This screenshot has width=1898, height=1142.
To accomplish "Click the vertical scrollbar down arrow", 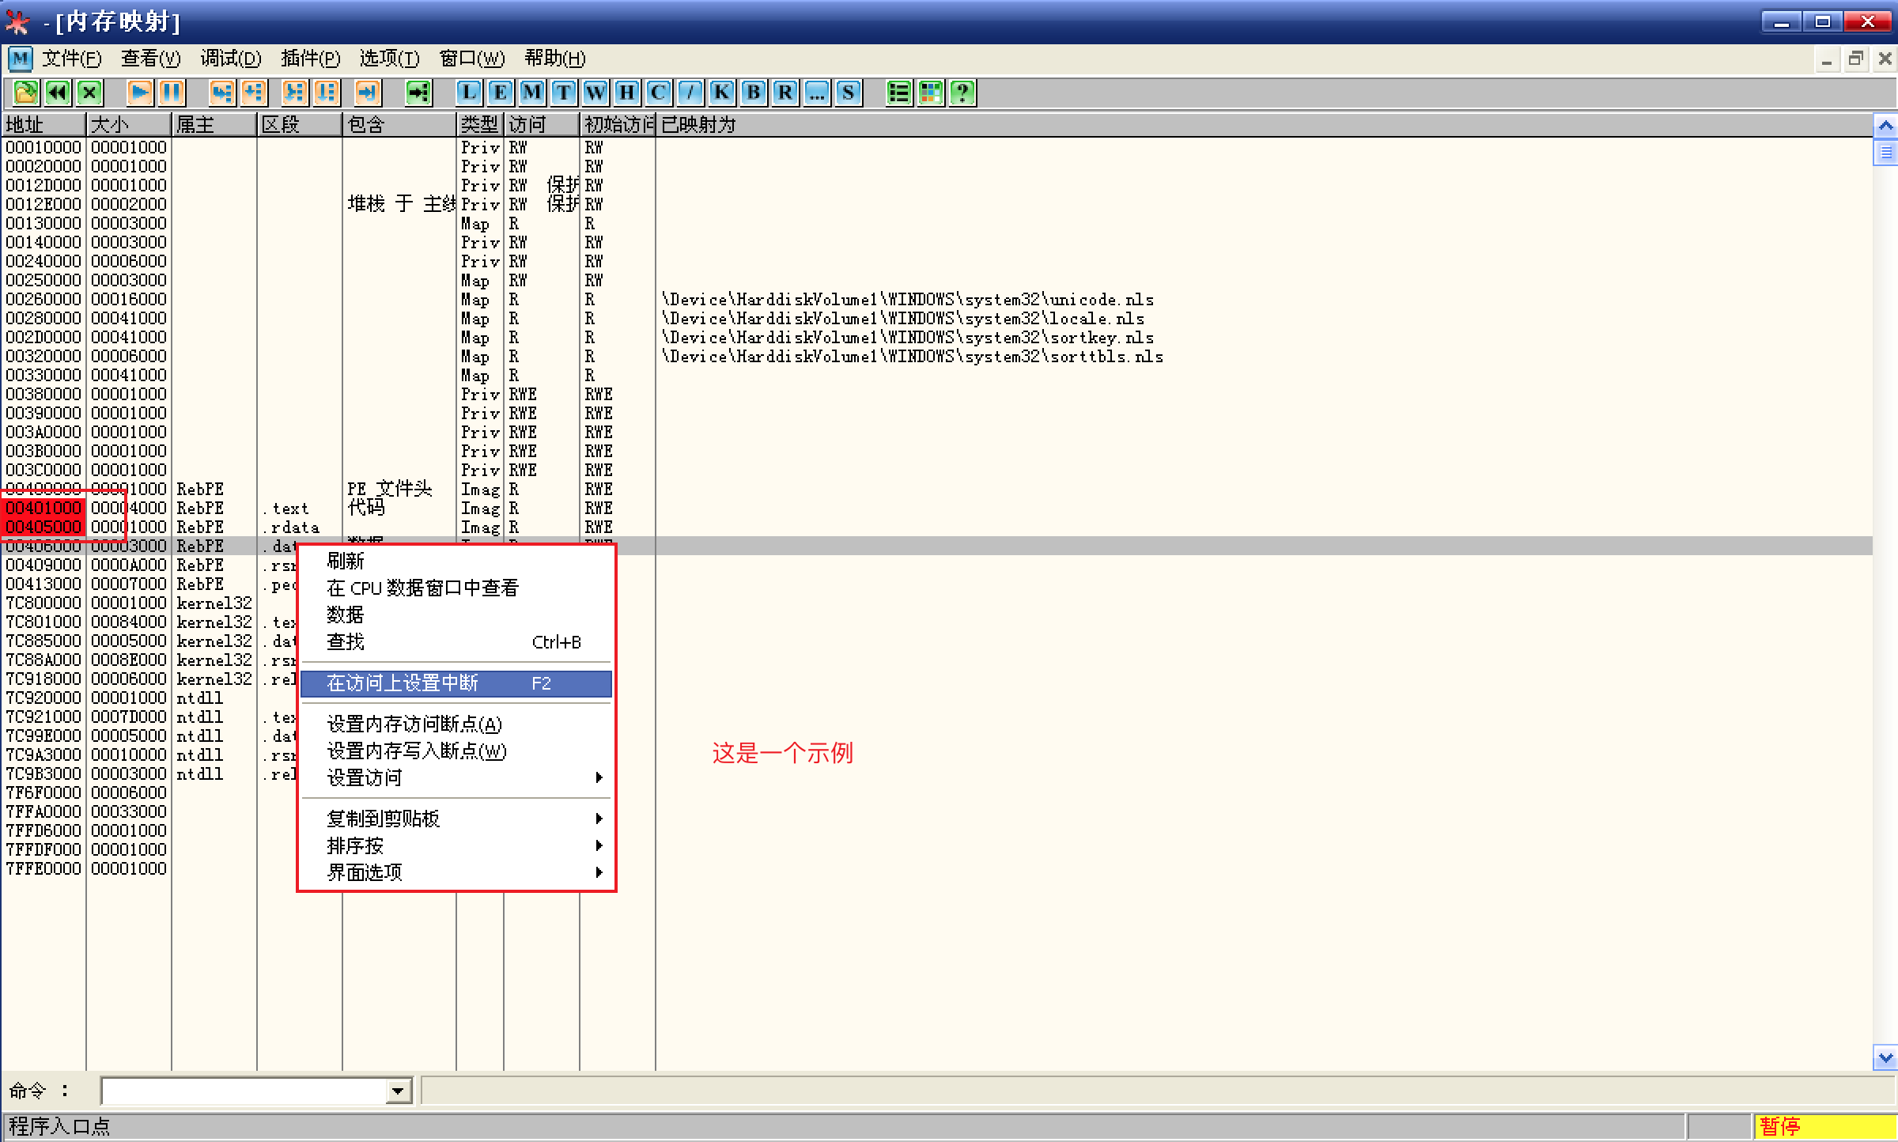I will point(1885,1057).
